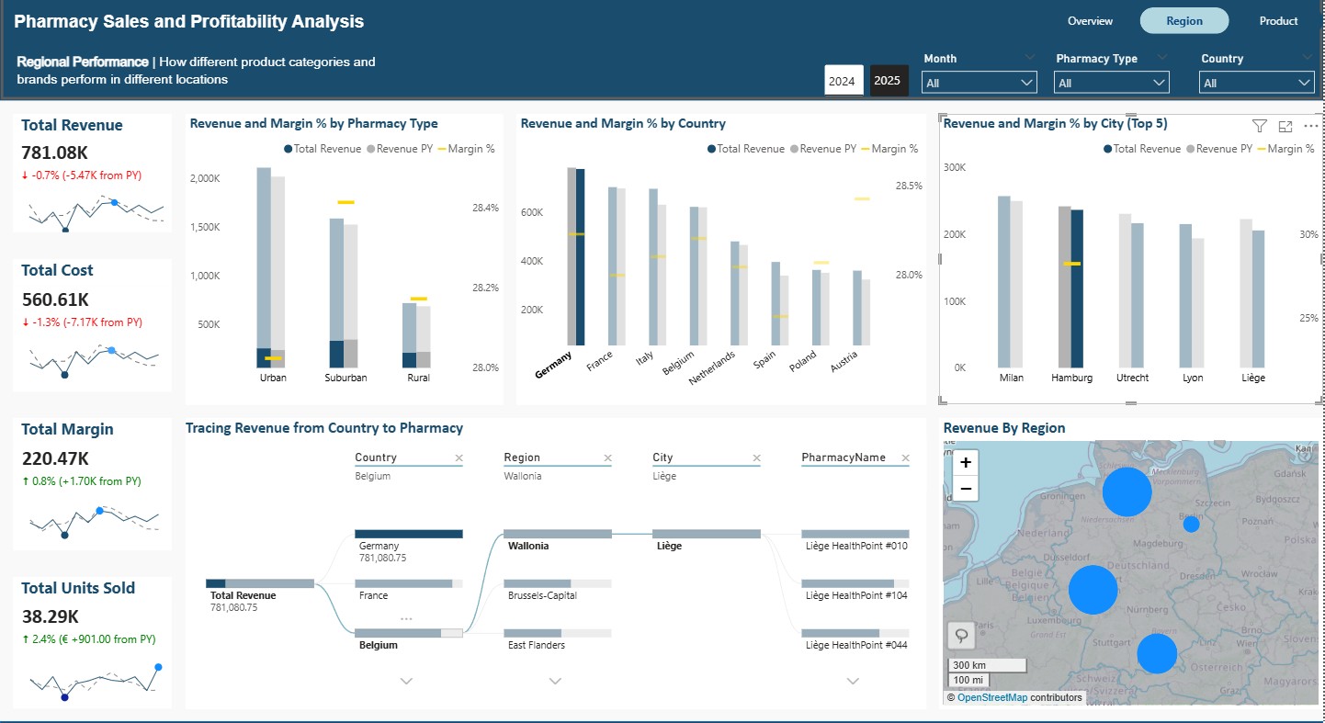Select the 2025 year toggle

coord(888,81)
